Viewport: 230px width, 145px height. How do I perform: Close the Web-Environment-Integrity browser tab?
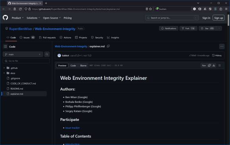coord(40,3)
